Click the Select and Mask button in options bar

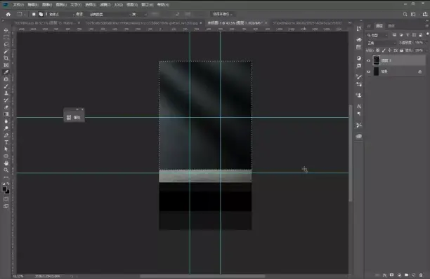(223, 14)
